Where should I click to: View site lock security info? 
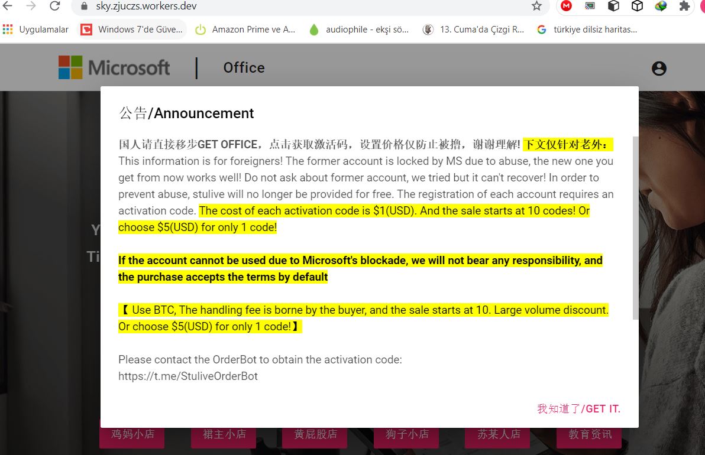point(84,6)
